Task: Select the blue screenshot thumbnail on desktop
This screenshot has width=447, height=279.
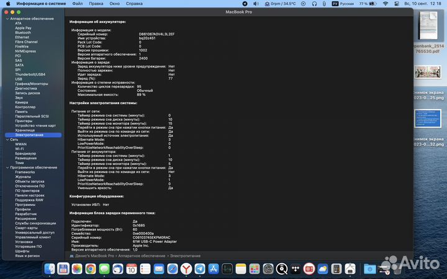Action: coord(428,118)
